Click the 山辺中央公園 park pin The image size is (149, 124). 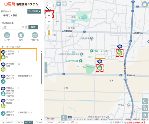(81, 61)
